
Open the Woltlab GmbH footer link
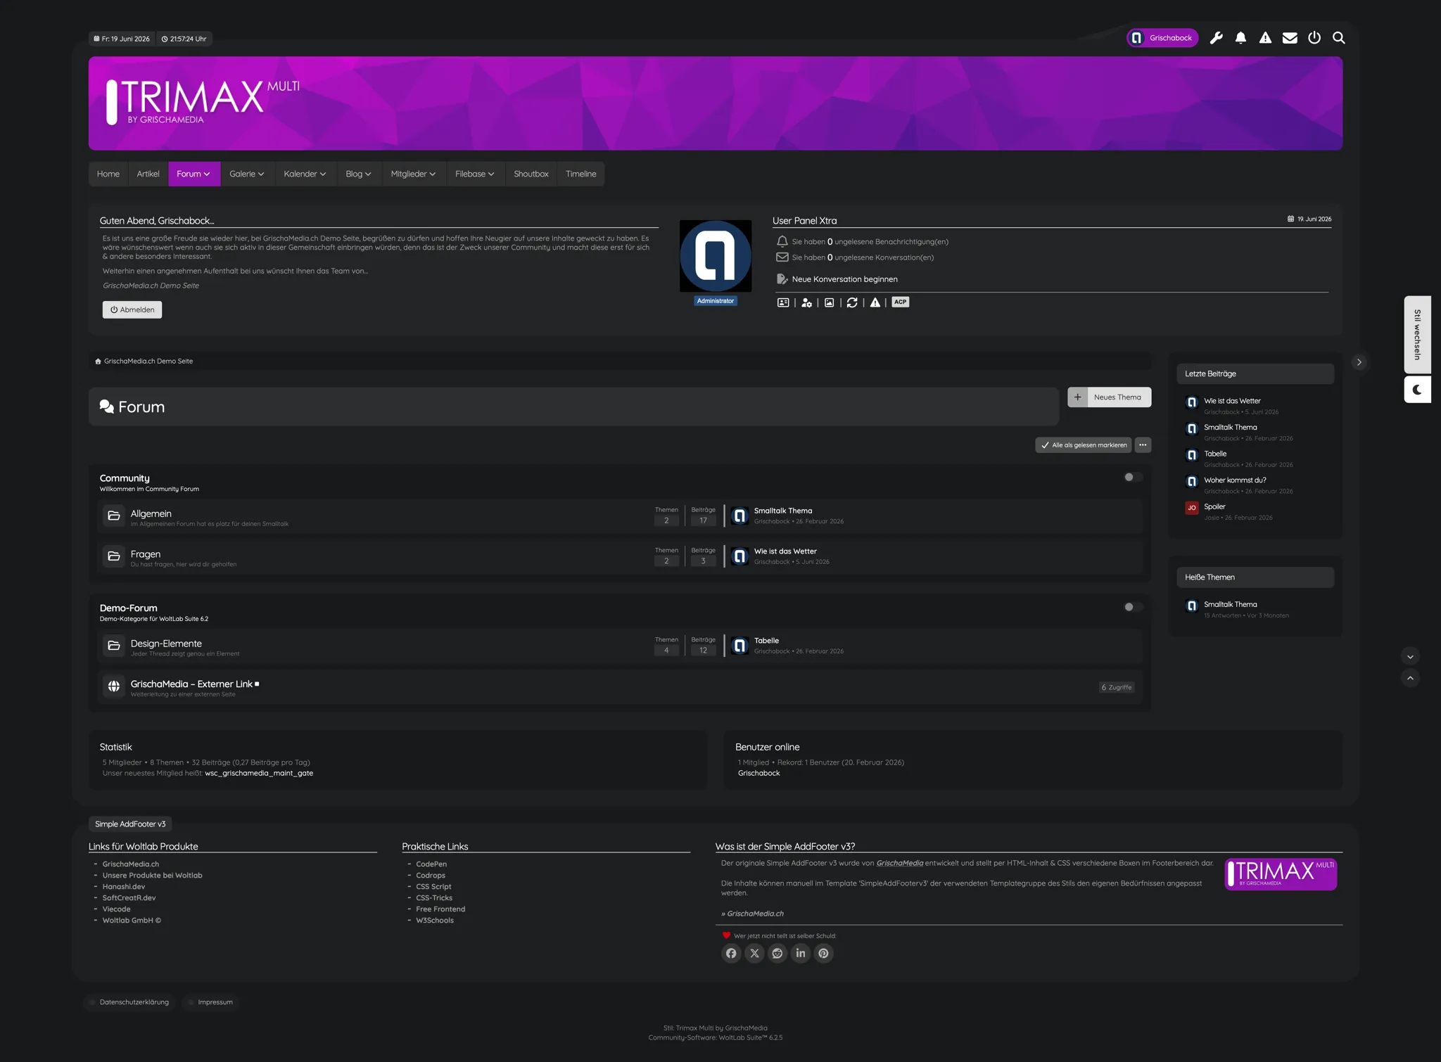click(x=132, y=921)
